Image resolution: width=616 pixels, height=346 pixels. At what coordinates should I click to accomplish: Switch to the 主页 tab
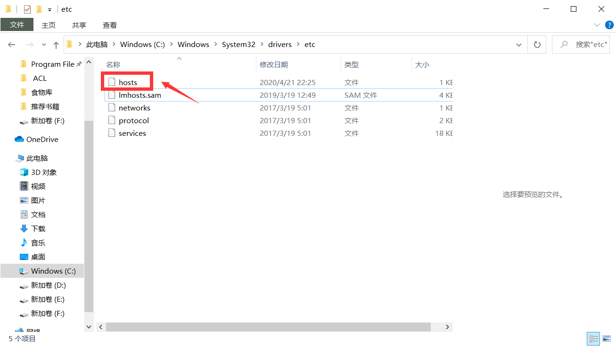(49, 25)
